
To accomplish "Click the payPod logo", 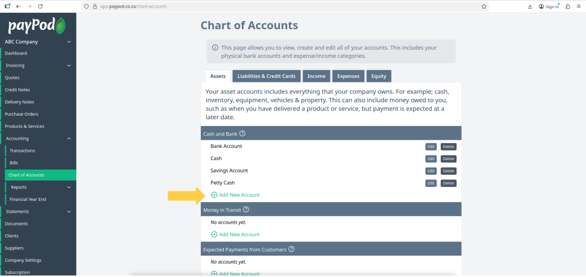I will (x=36, y=26).
